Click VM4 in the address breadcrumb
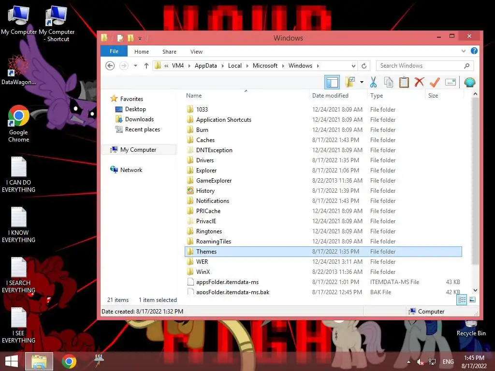The height and width of the screenshot is (371, 495). pyautogui.click(x=178, y=66)
